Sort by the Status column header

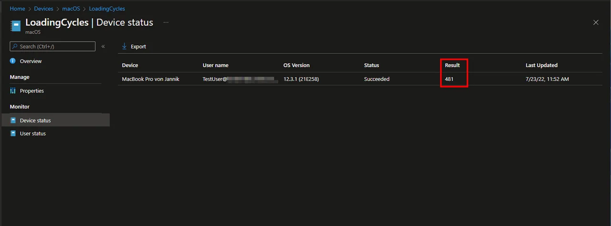pyautogui.click(x=371, y=65)
